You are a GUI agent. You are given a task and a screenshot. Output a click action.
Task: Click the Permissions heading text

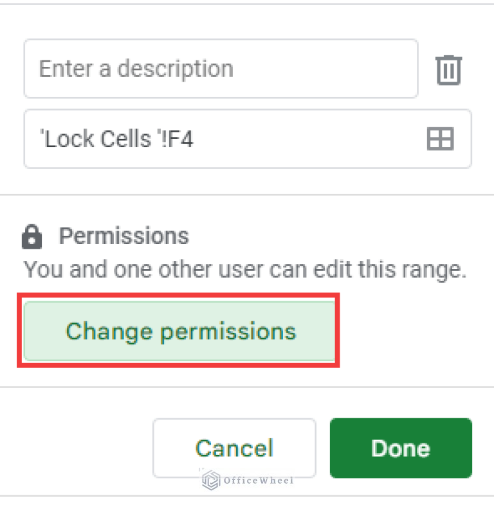123,236
